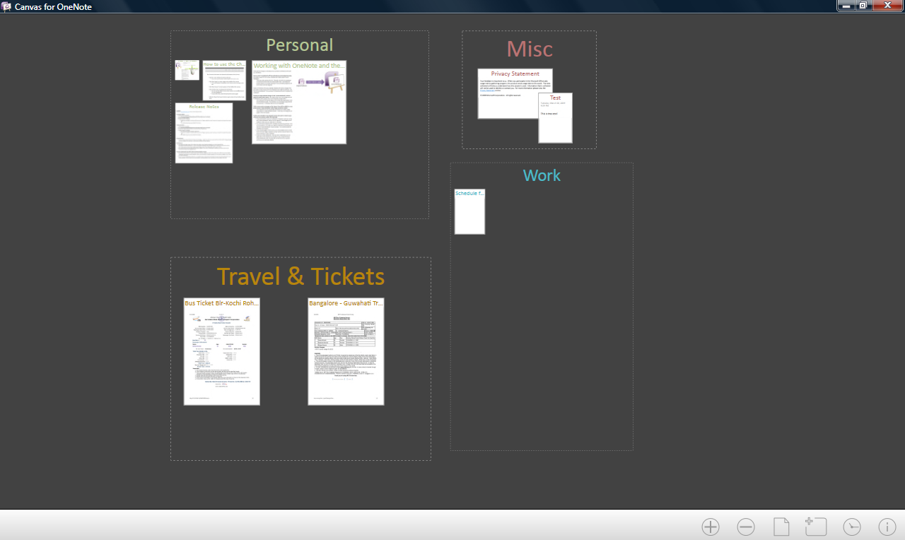Screen dimensions: 905x540
Task: Add a new section with the plus-box icon
Action: (816, 526)
